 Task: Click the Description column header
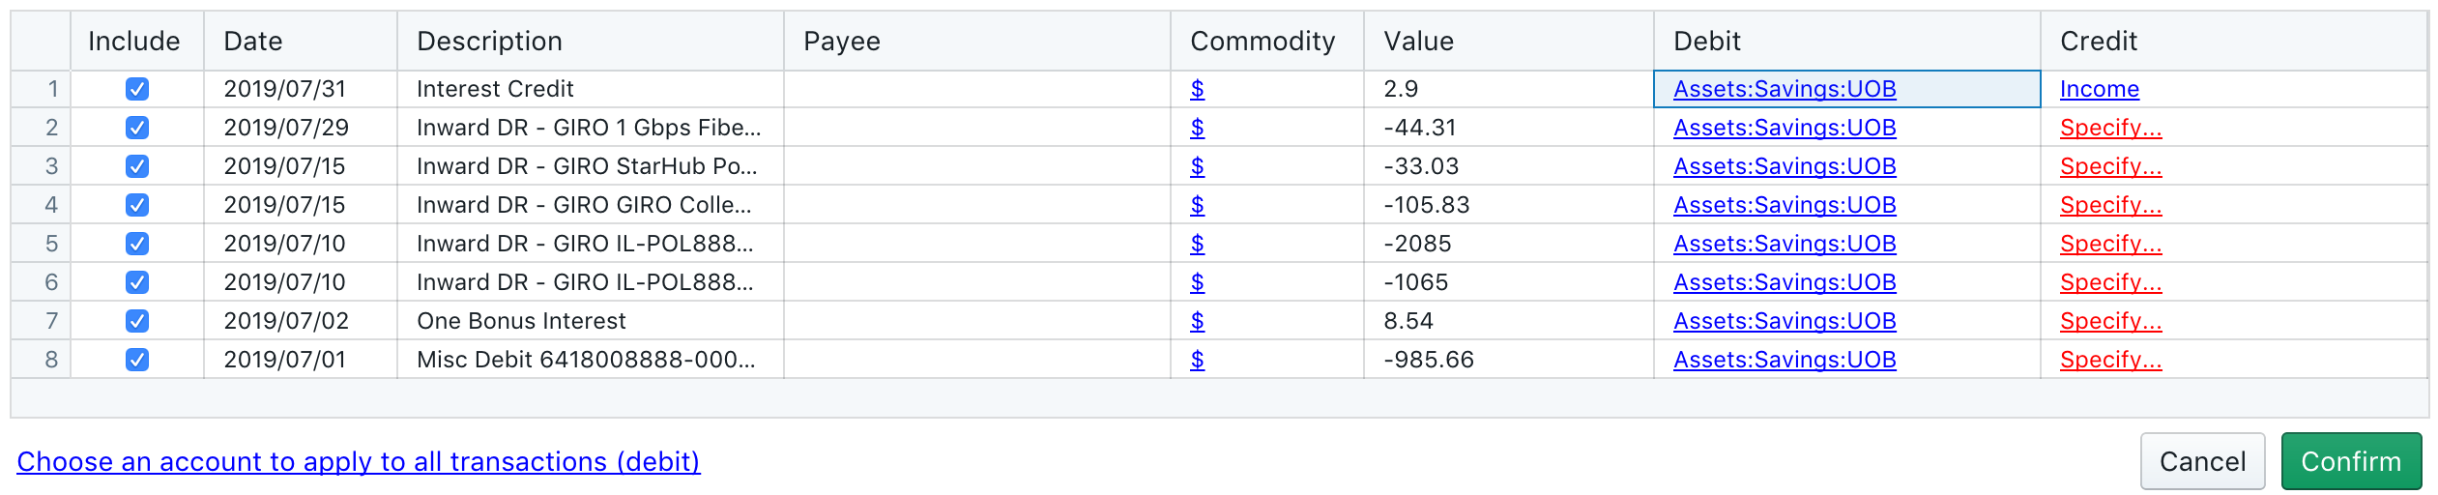click(590, 41)
